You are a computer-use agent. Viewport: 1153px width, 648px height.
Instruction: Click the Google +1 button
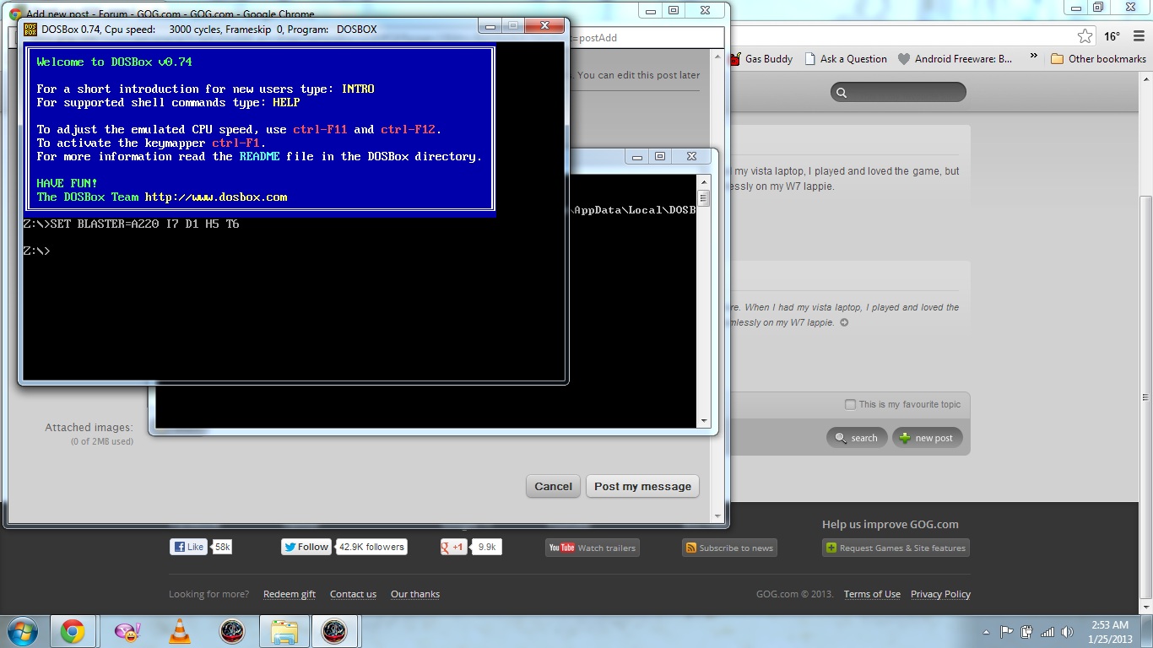click(x=454, y=547)
